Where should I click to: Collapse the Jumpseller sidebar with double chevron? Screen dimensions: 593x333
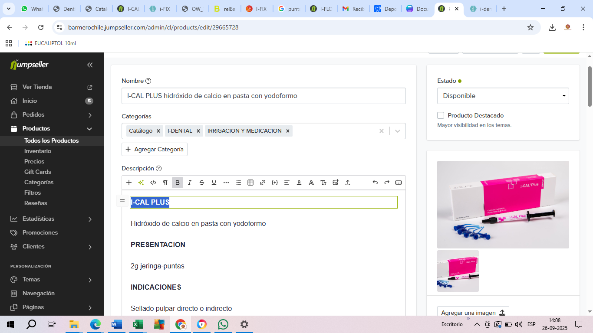(90, 65)
